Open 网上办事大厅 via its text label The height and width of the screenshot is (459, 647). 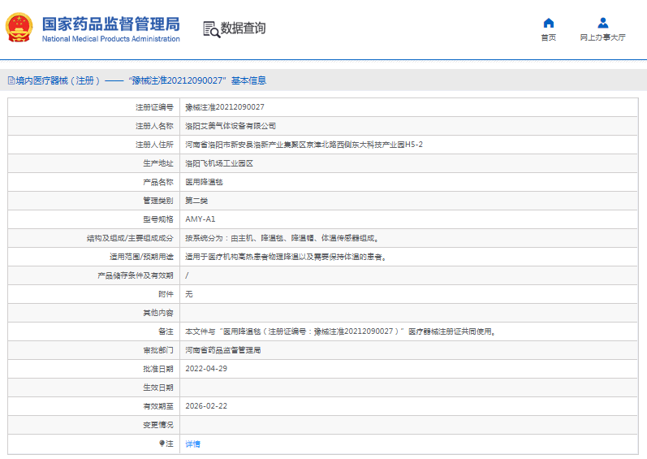tap(602, 37)
